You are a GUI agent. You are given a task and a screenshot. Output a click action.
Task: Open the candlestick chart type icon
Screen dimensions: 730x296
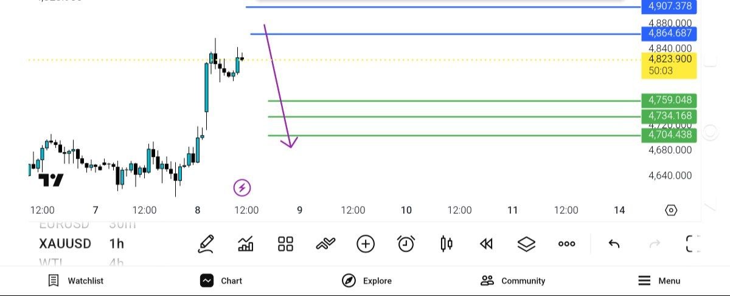[x=446, y=244]
